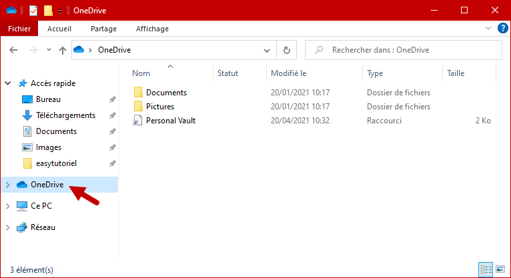Click OneDrive in the address bar path
The image size is (511, 278).
click(x=114, y=50)
